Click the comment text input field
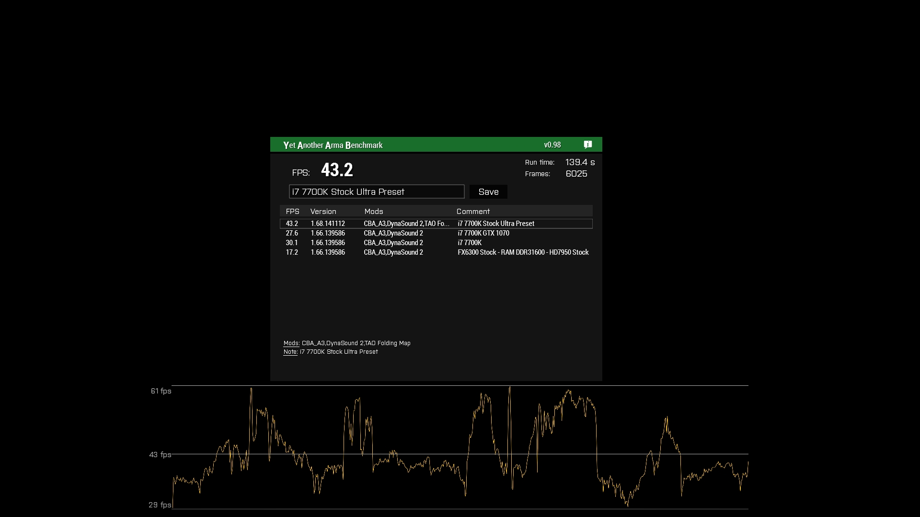The image size is (920, 517). pyautogui.click(x=376, y=191)
